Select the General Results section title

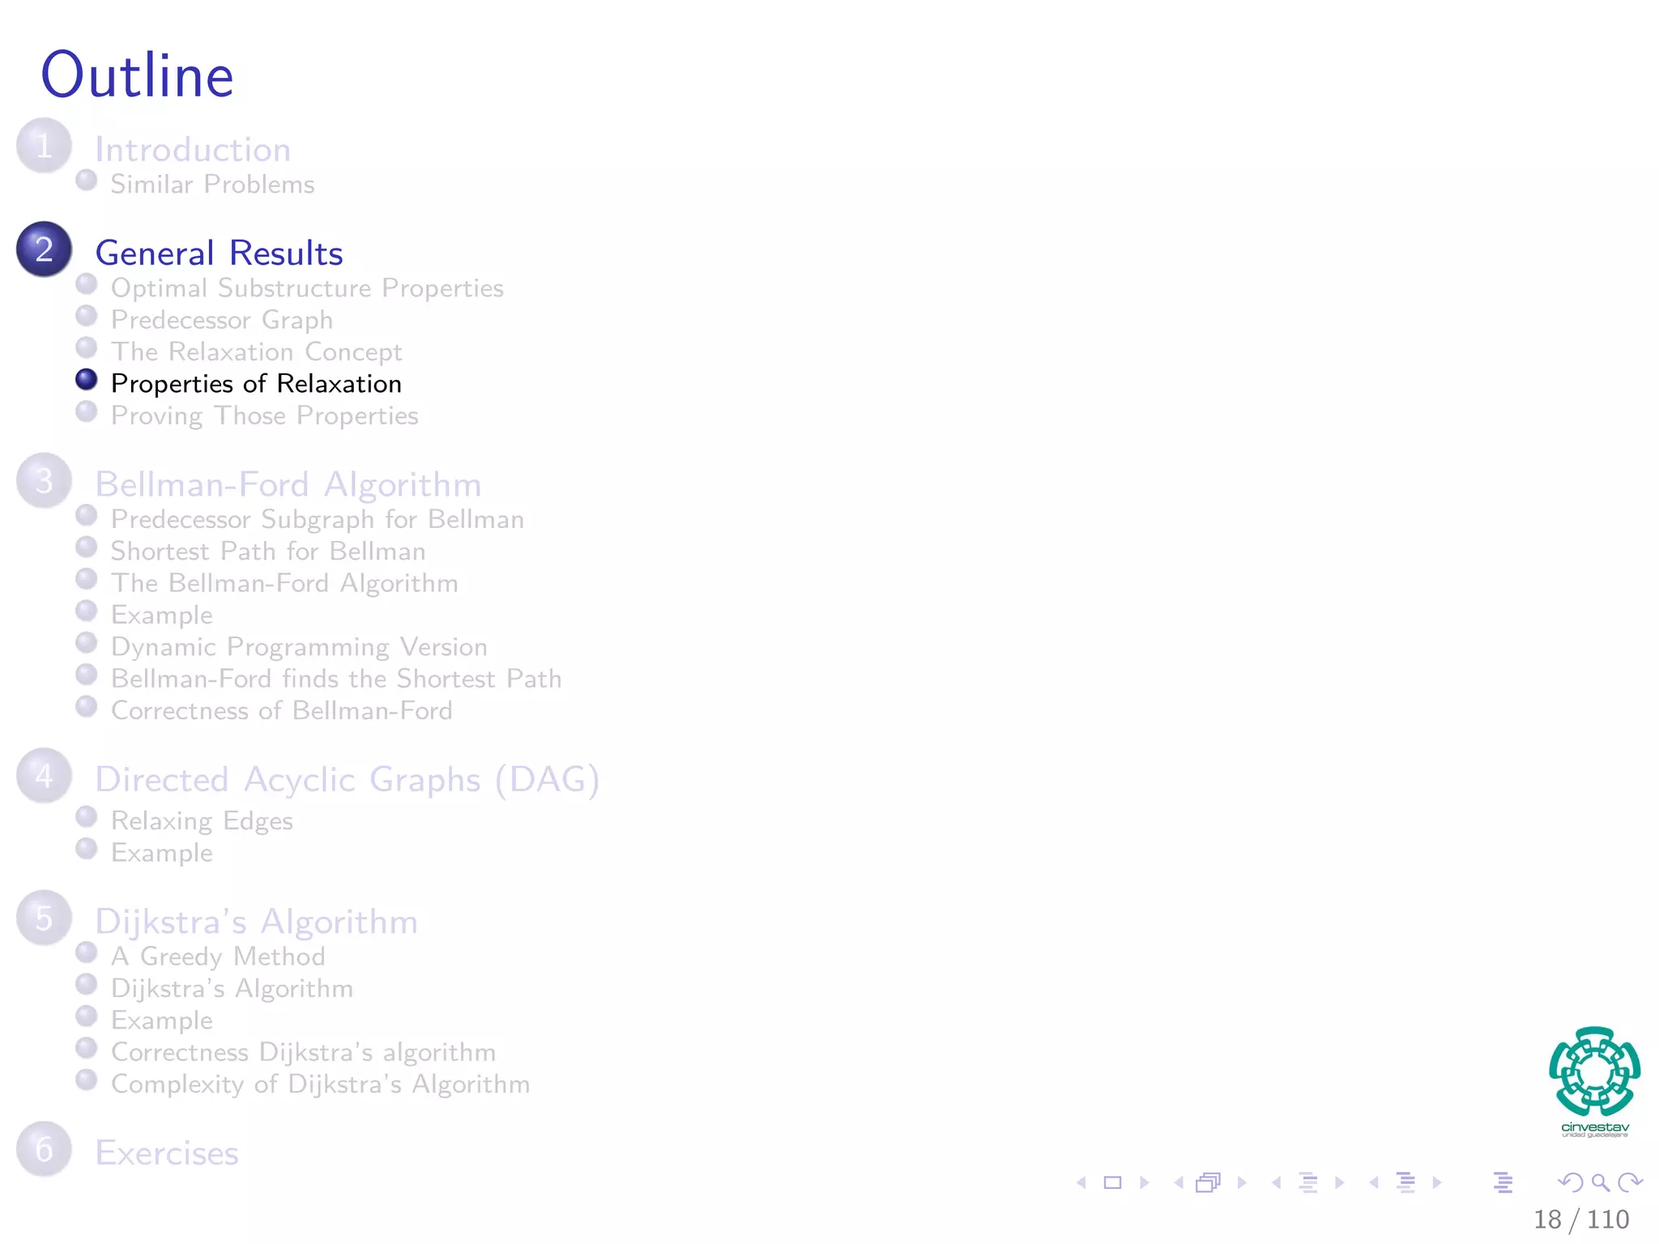click(x=219, y=253)
